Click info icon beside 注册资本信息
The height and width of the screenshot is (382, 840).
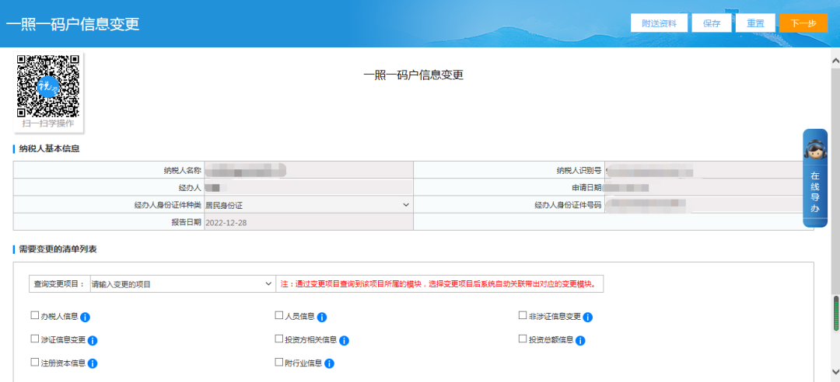(x=92, y=364)
